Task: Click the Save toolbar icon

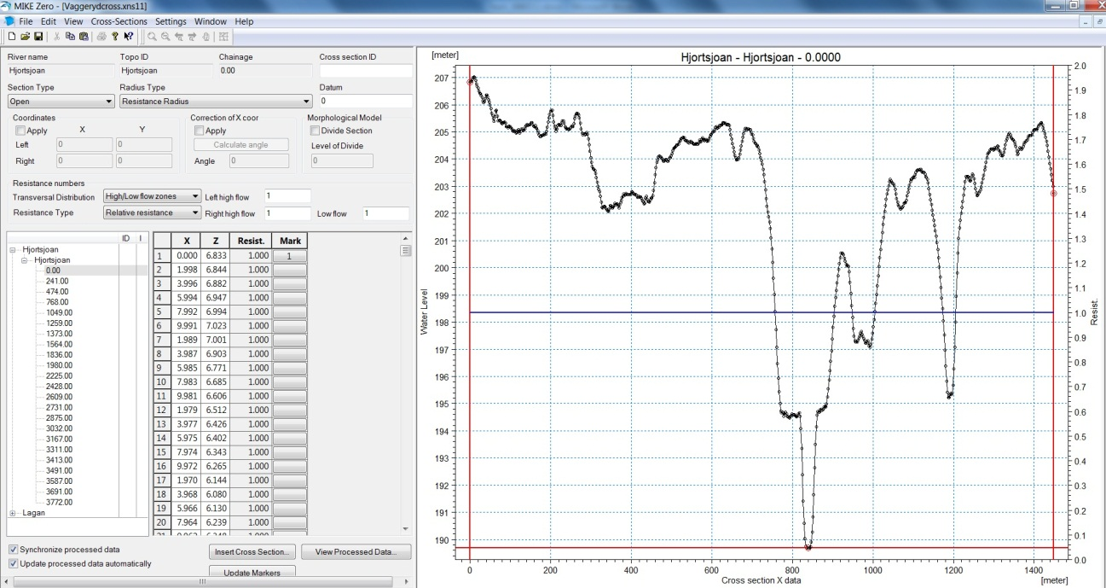Action: (38, 37)
